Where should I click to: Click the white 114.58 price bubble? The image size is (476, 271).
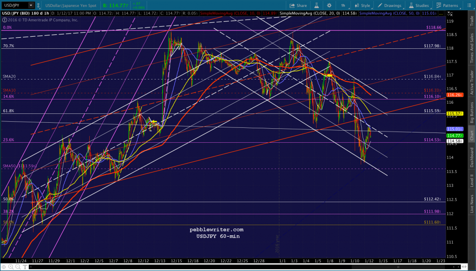coord(455,141)
